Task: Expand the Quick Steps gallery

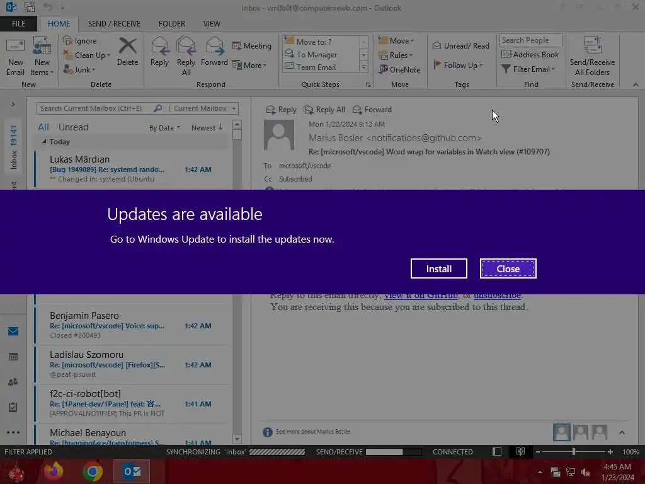Action: 363,67
